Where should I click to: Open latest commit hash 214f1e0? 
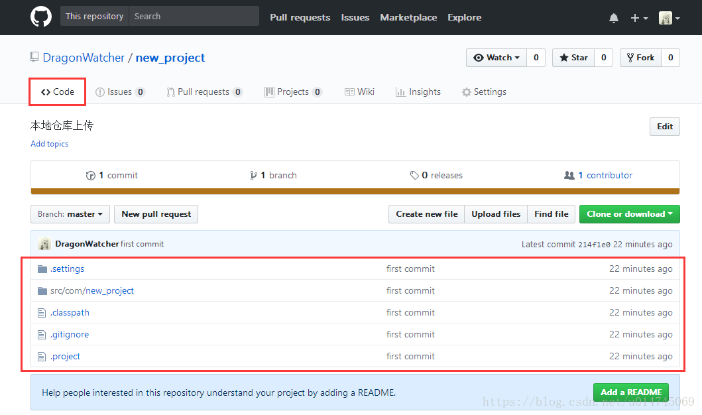click(x=594, y=245)
